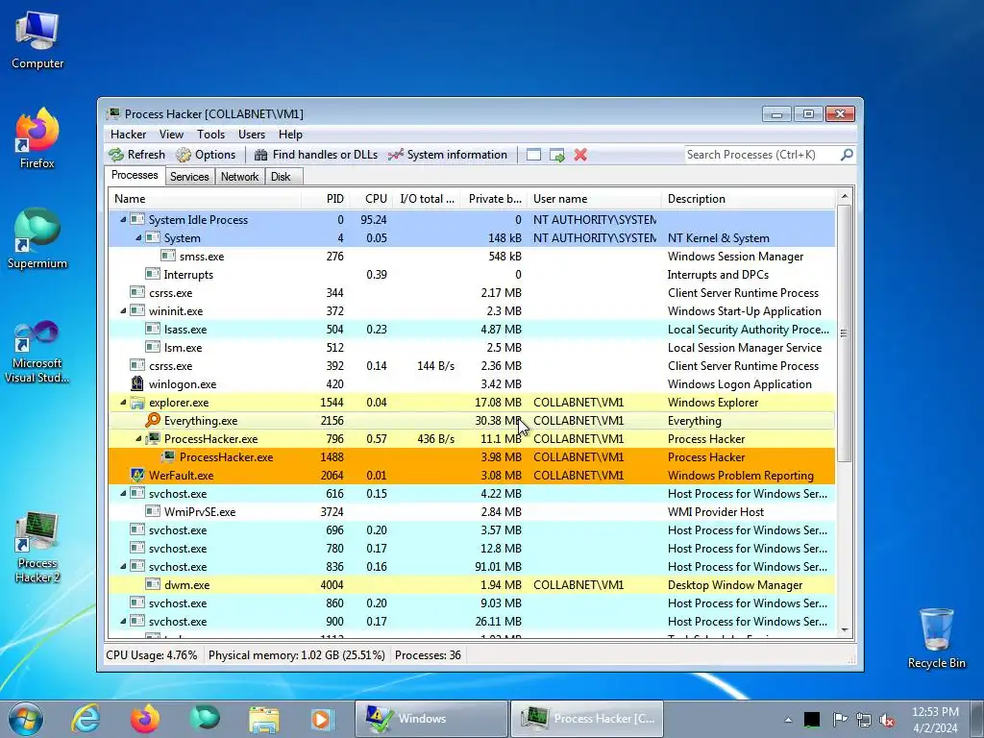984x738 pixels.
Task: Collapse the System Idle Process tree node
Action: (123, 220)
